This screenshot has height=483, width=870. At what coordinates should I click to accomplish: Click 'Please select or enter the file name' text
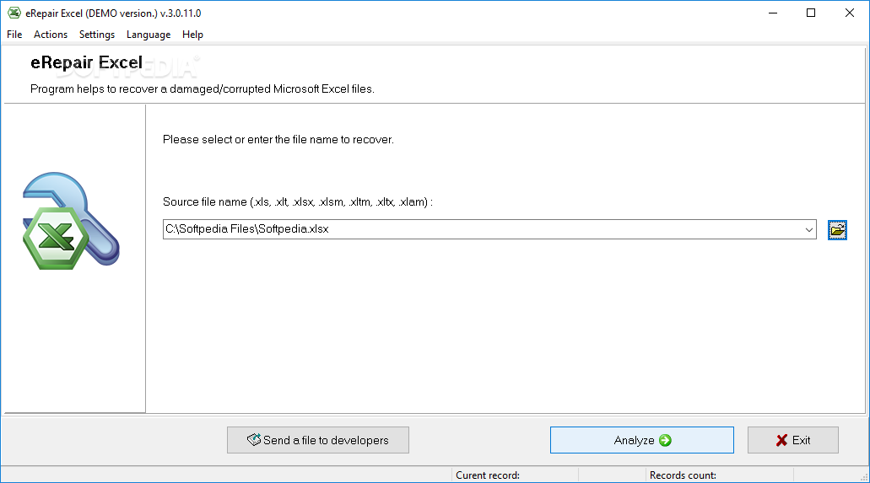(278, 140)
